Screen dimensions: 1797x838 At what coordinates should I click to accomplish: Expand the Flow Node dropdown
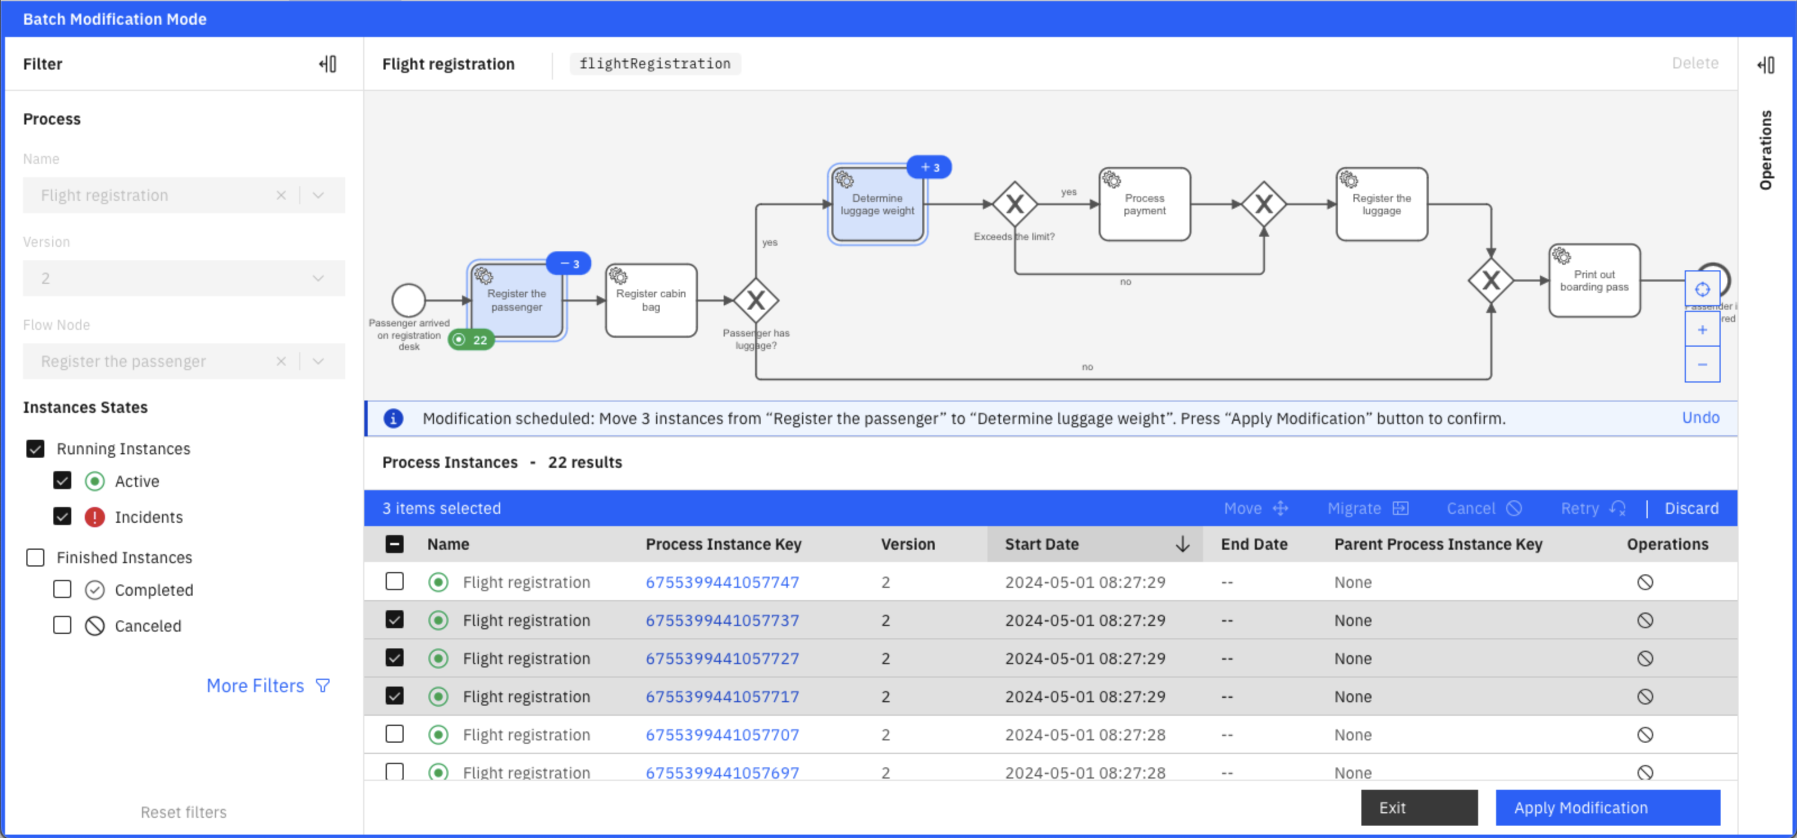coord(321,361)
